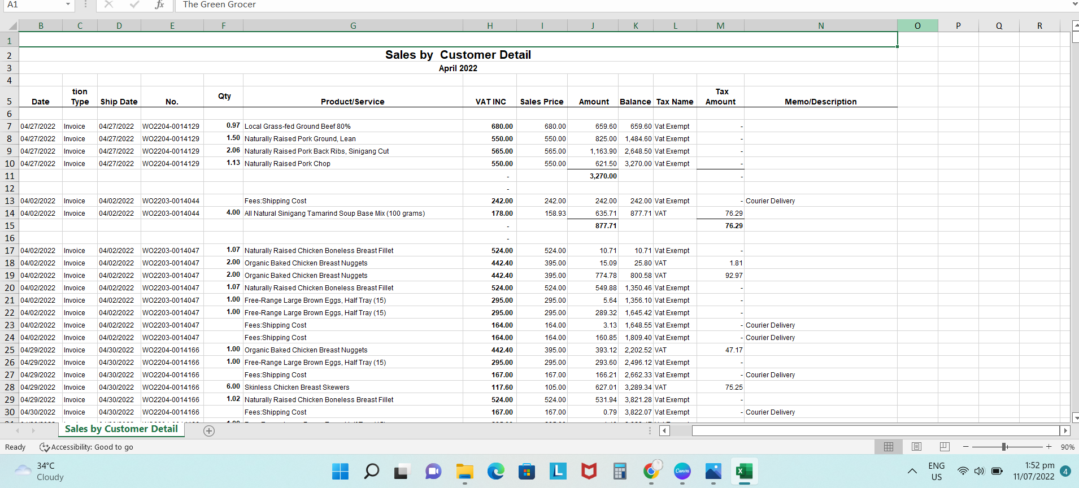
Task: Add a new sheet with plus button
Action: pyautogui.click(x=209, y=431)
